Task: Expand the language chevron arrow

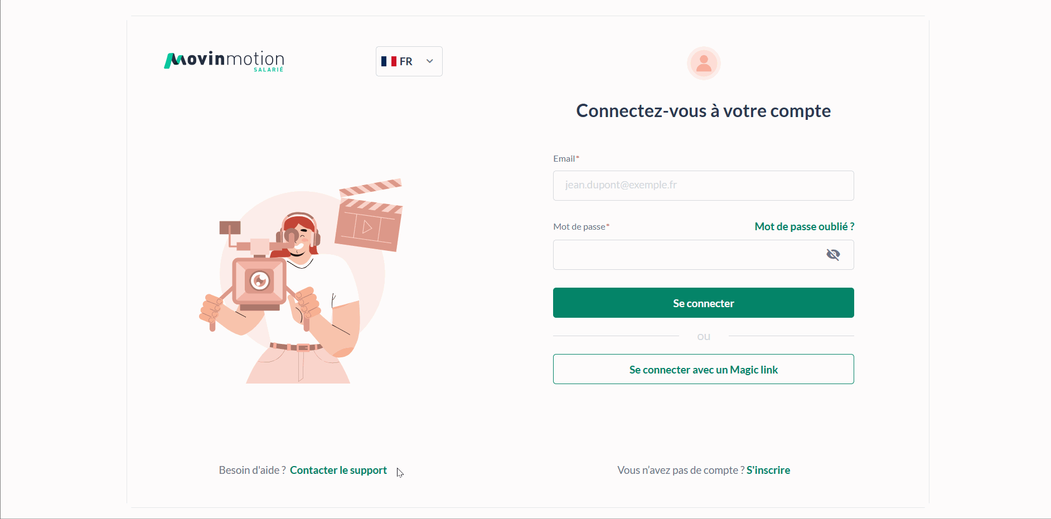Action: pos(430,61)
